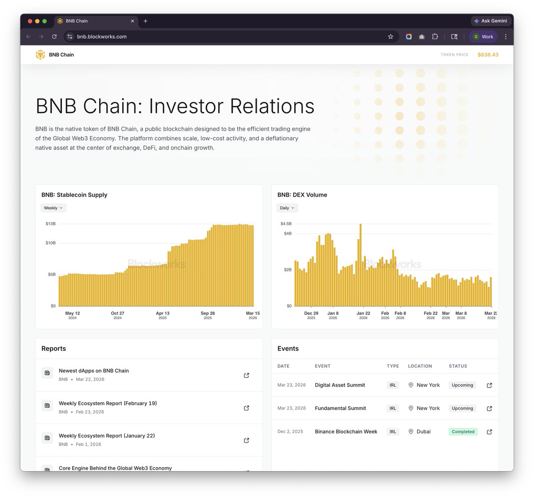
Task: Open external link for Binance Blockchain Week
Action: coord(489,432)
